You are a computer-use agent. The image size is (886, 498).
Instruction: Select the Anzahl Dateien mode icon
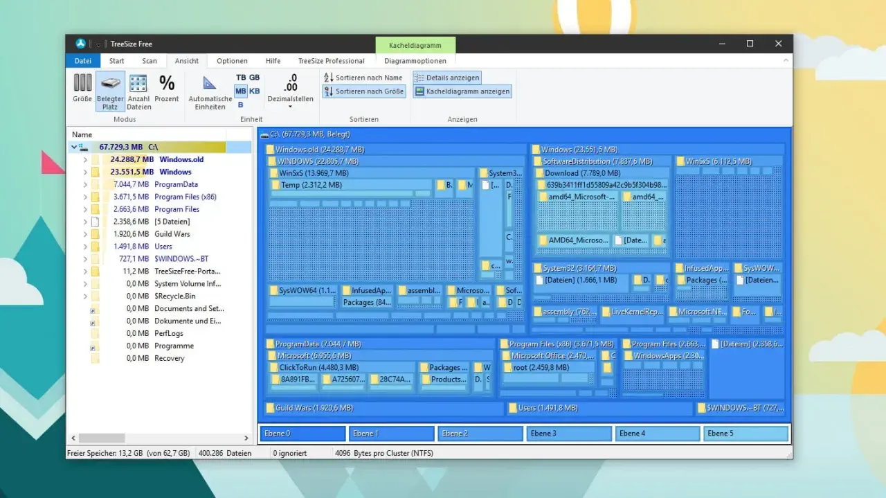[x=138, y=83]
